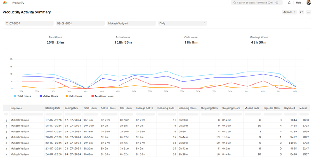Open the user avatar menu
Image resolution: width=314 pixels, height=157 pixels.
[x=308, y=3]
